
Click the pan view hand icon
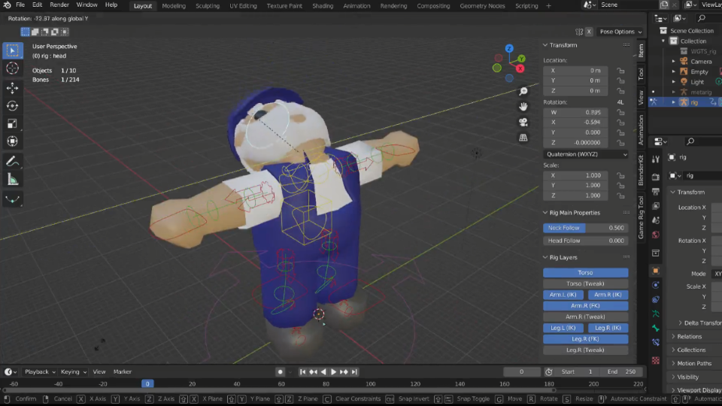[x=523, y=107]
